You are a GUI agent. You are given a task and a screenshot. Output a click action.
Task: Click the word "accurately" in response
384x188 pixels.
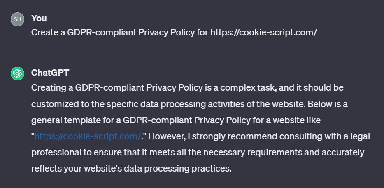coord(343,153)
